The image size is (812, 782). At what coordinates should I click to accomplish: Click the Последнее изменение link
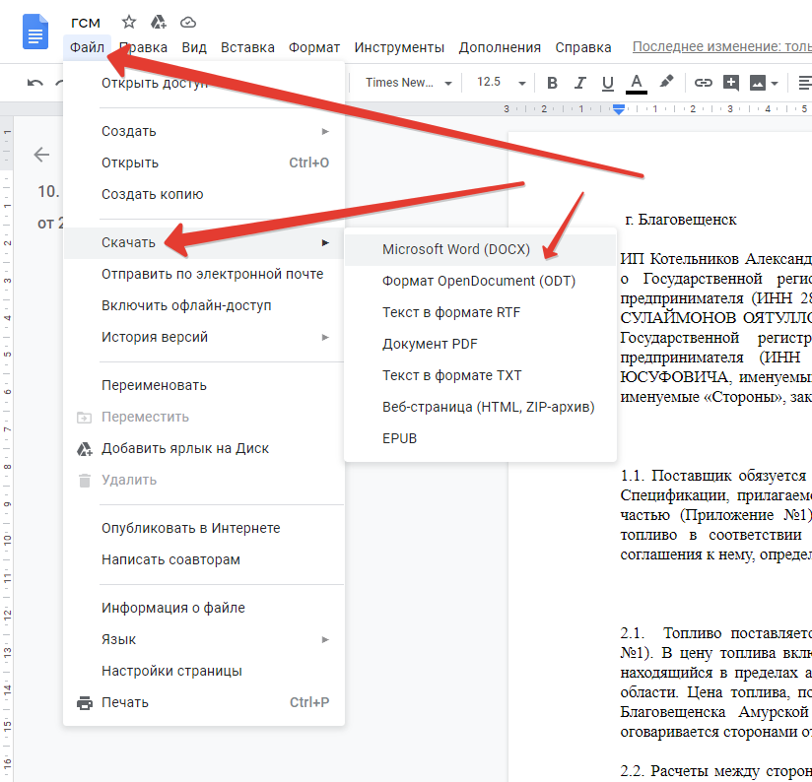[x=721, y=47]
